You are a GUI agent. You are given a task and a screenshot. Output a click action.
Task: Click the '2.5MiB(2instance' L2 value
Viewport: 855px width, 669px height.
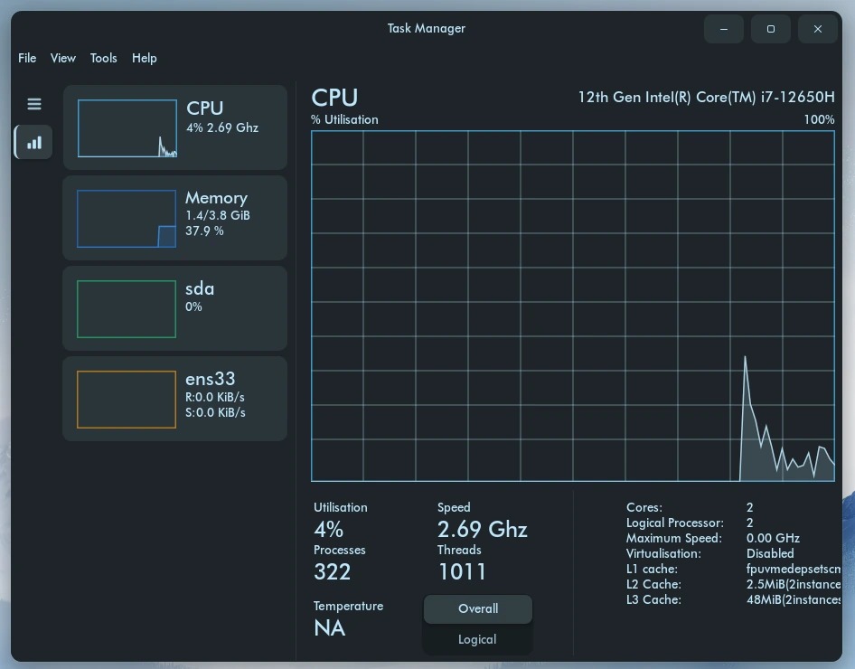pos(794,584)
